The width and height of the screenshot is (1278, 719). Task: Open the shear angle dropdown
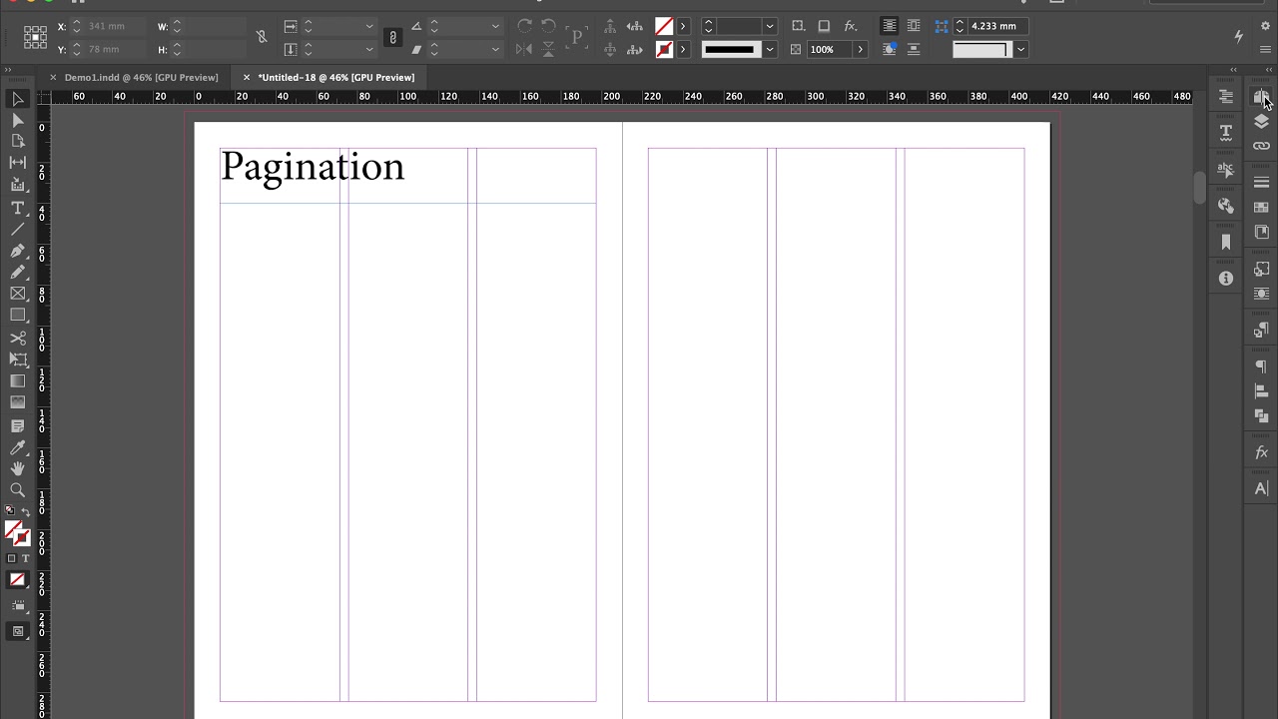click(x=495, y=49)
